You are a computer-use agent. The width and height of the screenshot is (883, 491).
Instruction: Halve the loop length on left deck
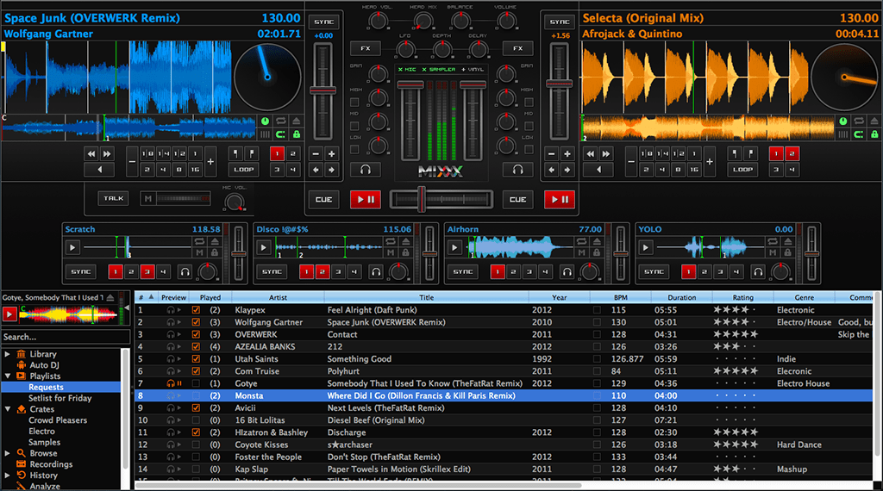tap(132, 161)
